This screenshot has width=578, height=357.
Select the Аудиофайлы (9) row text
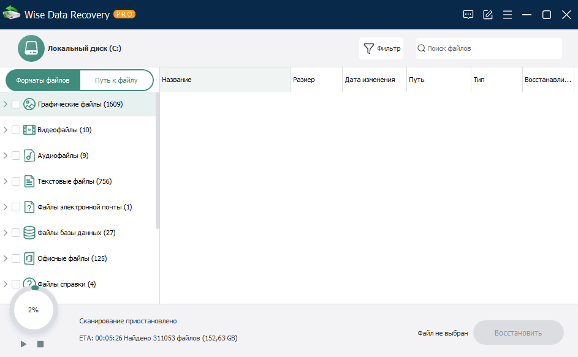tap(63, 156)
